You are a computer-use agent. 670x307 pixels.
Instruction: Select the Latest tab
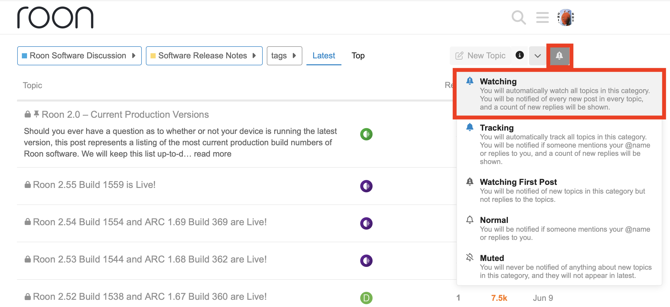tap(324, 56)
